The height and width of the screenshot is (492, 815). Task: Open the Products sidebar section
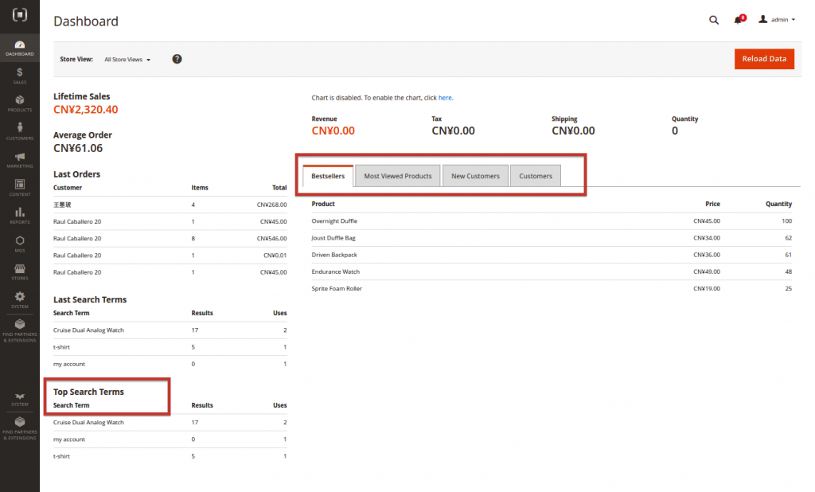coord(19,103)
